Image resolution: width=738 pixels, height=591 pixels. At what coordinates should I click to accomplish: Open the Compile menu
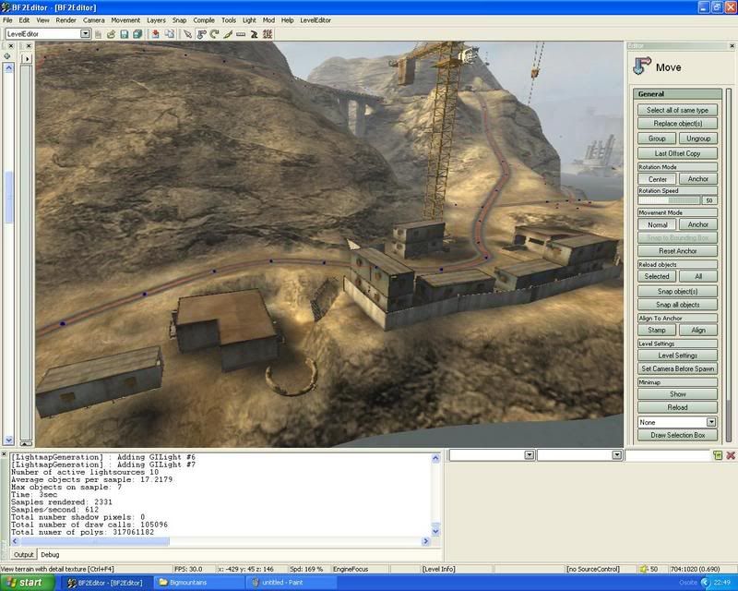coord(204,19)
